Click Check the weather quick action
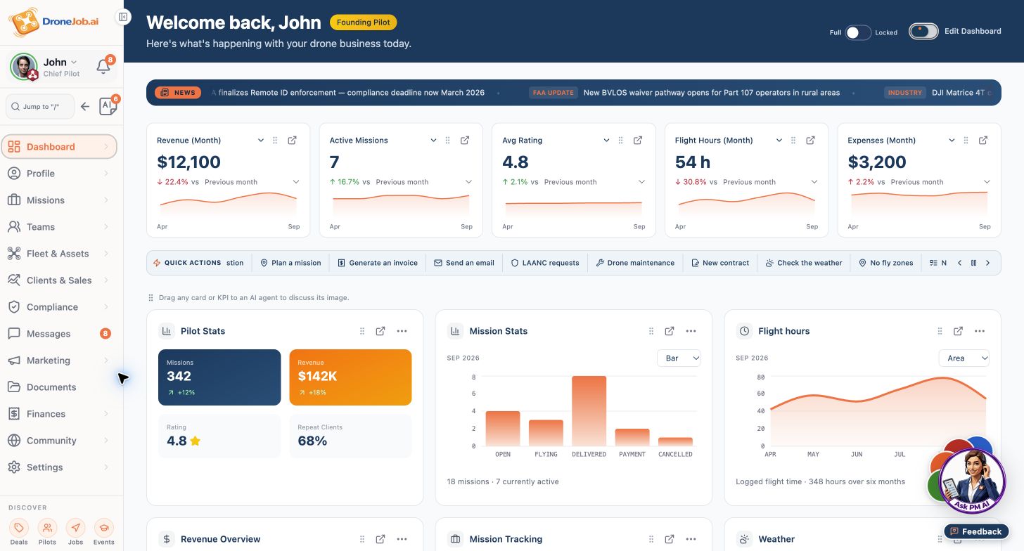1024x551 pixels. 804,263
